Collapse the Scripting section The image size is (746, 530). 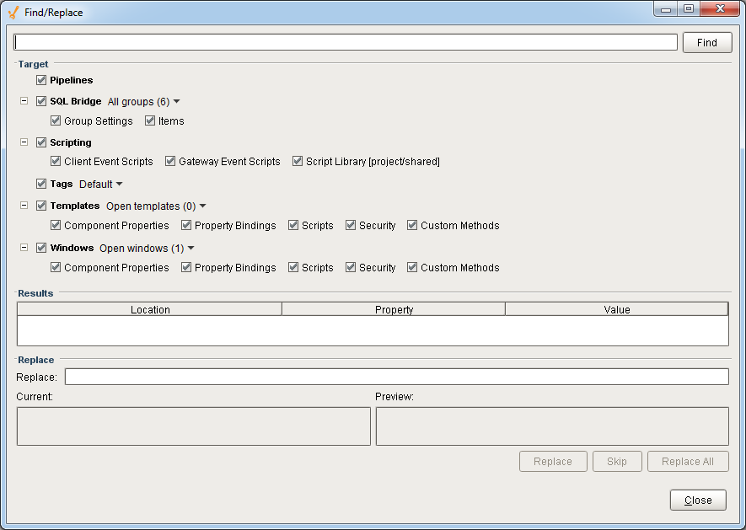24,142
